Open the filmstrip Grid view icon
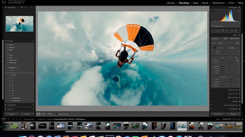Viewport: 245px width, 137px height. (x=14, y=119)
